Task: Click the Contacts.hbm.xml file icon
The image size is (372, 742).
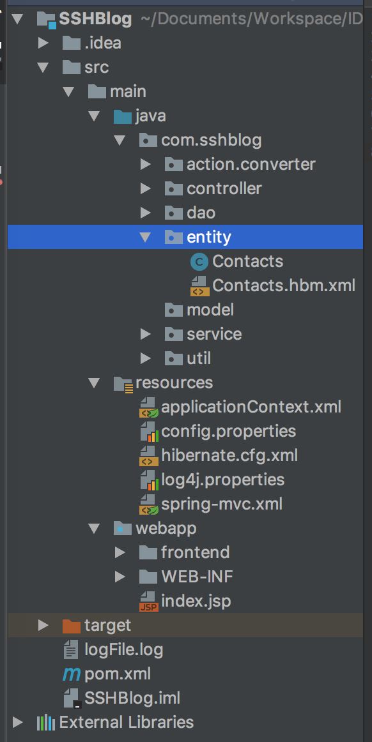Action: 199,285
